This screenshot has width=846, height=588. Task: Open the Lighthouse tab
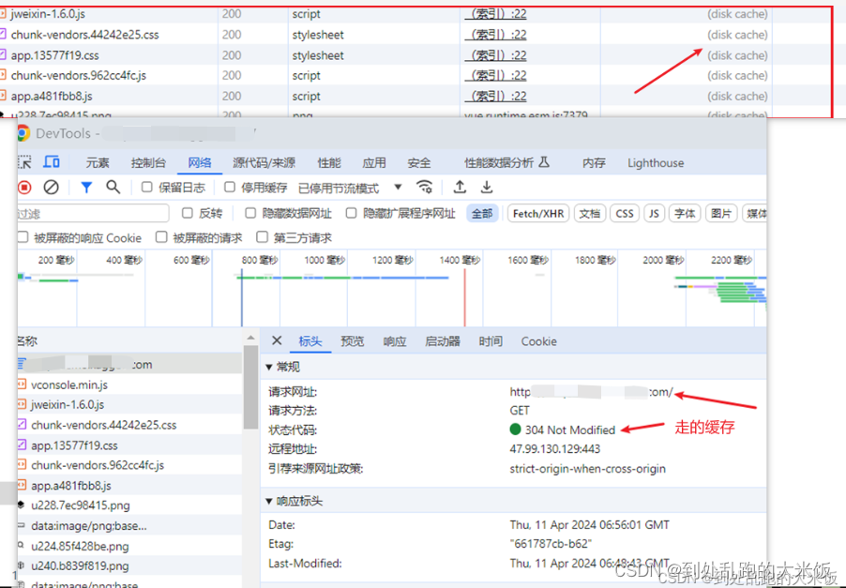click(x=656, y=163)
